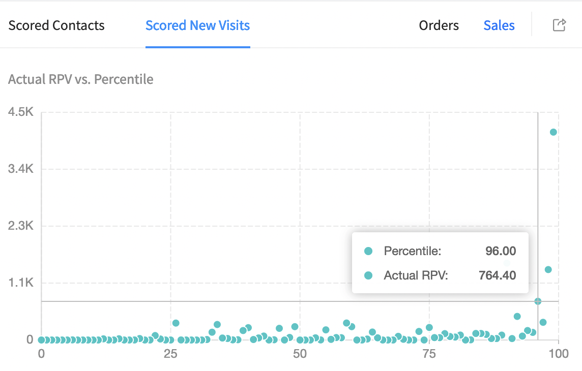Click the Actual RPV vs. Percentile title
The image size is (582, 371).
coord(81,79)
